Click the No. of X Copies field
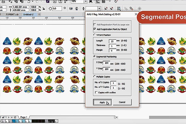Screen dimensions: 186x124 113,83
